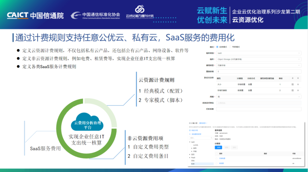308x172 pixels.
Task: Edit the 大小 pricing row
Action: [293, 84]
